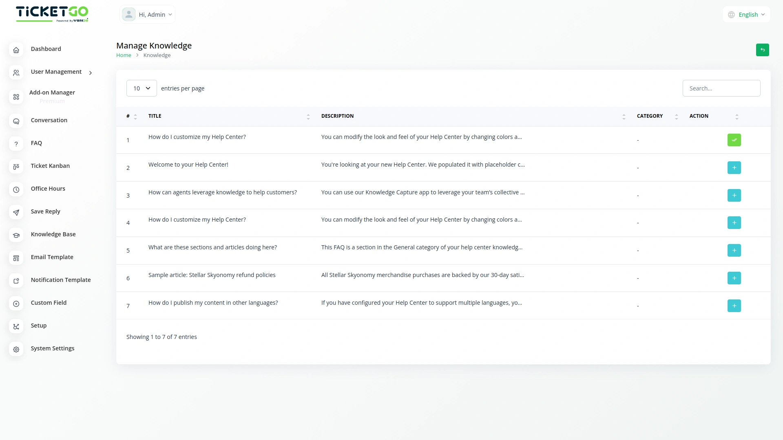Click the Email Template icon
The width and height of the screenshot is (783, 440).
tap(16, 258)
